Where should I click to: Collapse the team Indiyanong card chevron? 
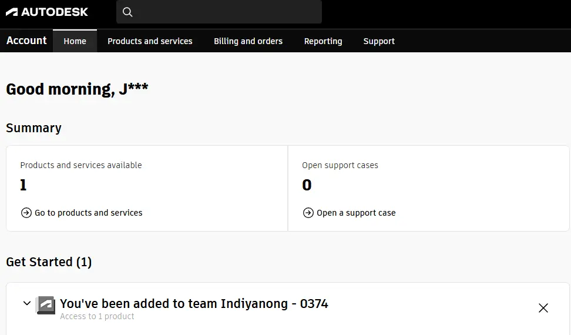27,303
